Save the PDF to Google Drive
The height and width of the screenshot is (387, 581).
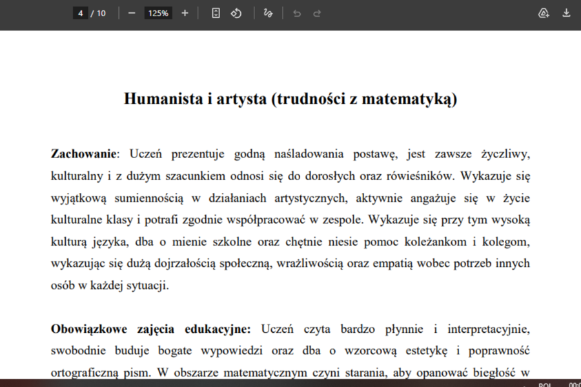tap(544, 14)
